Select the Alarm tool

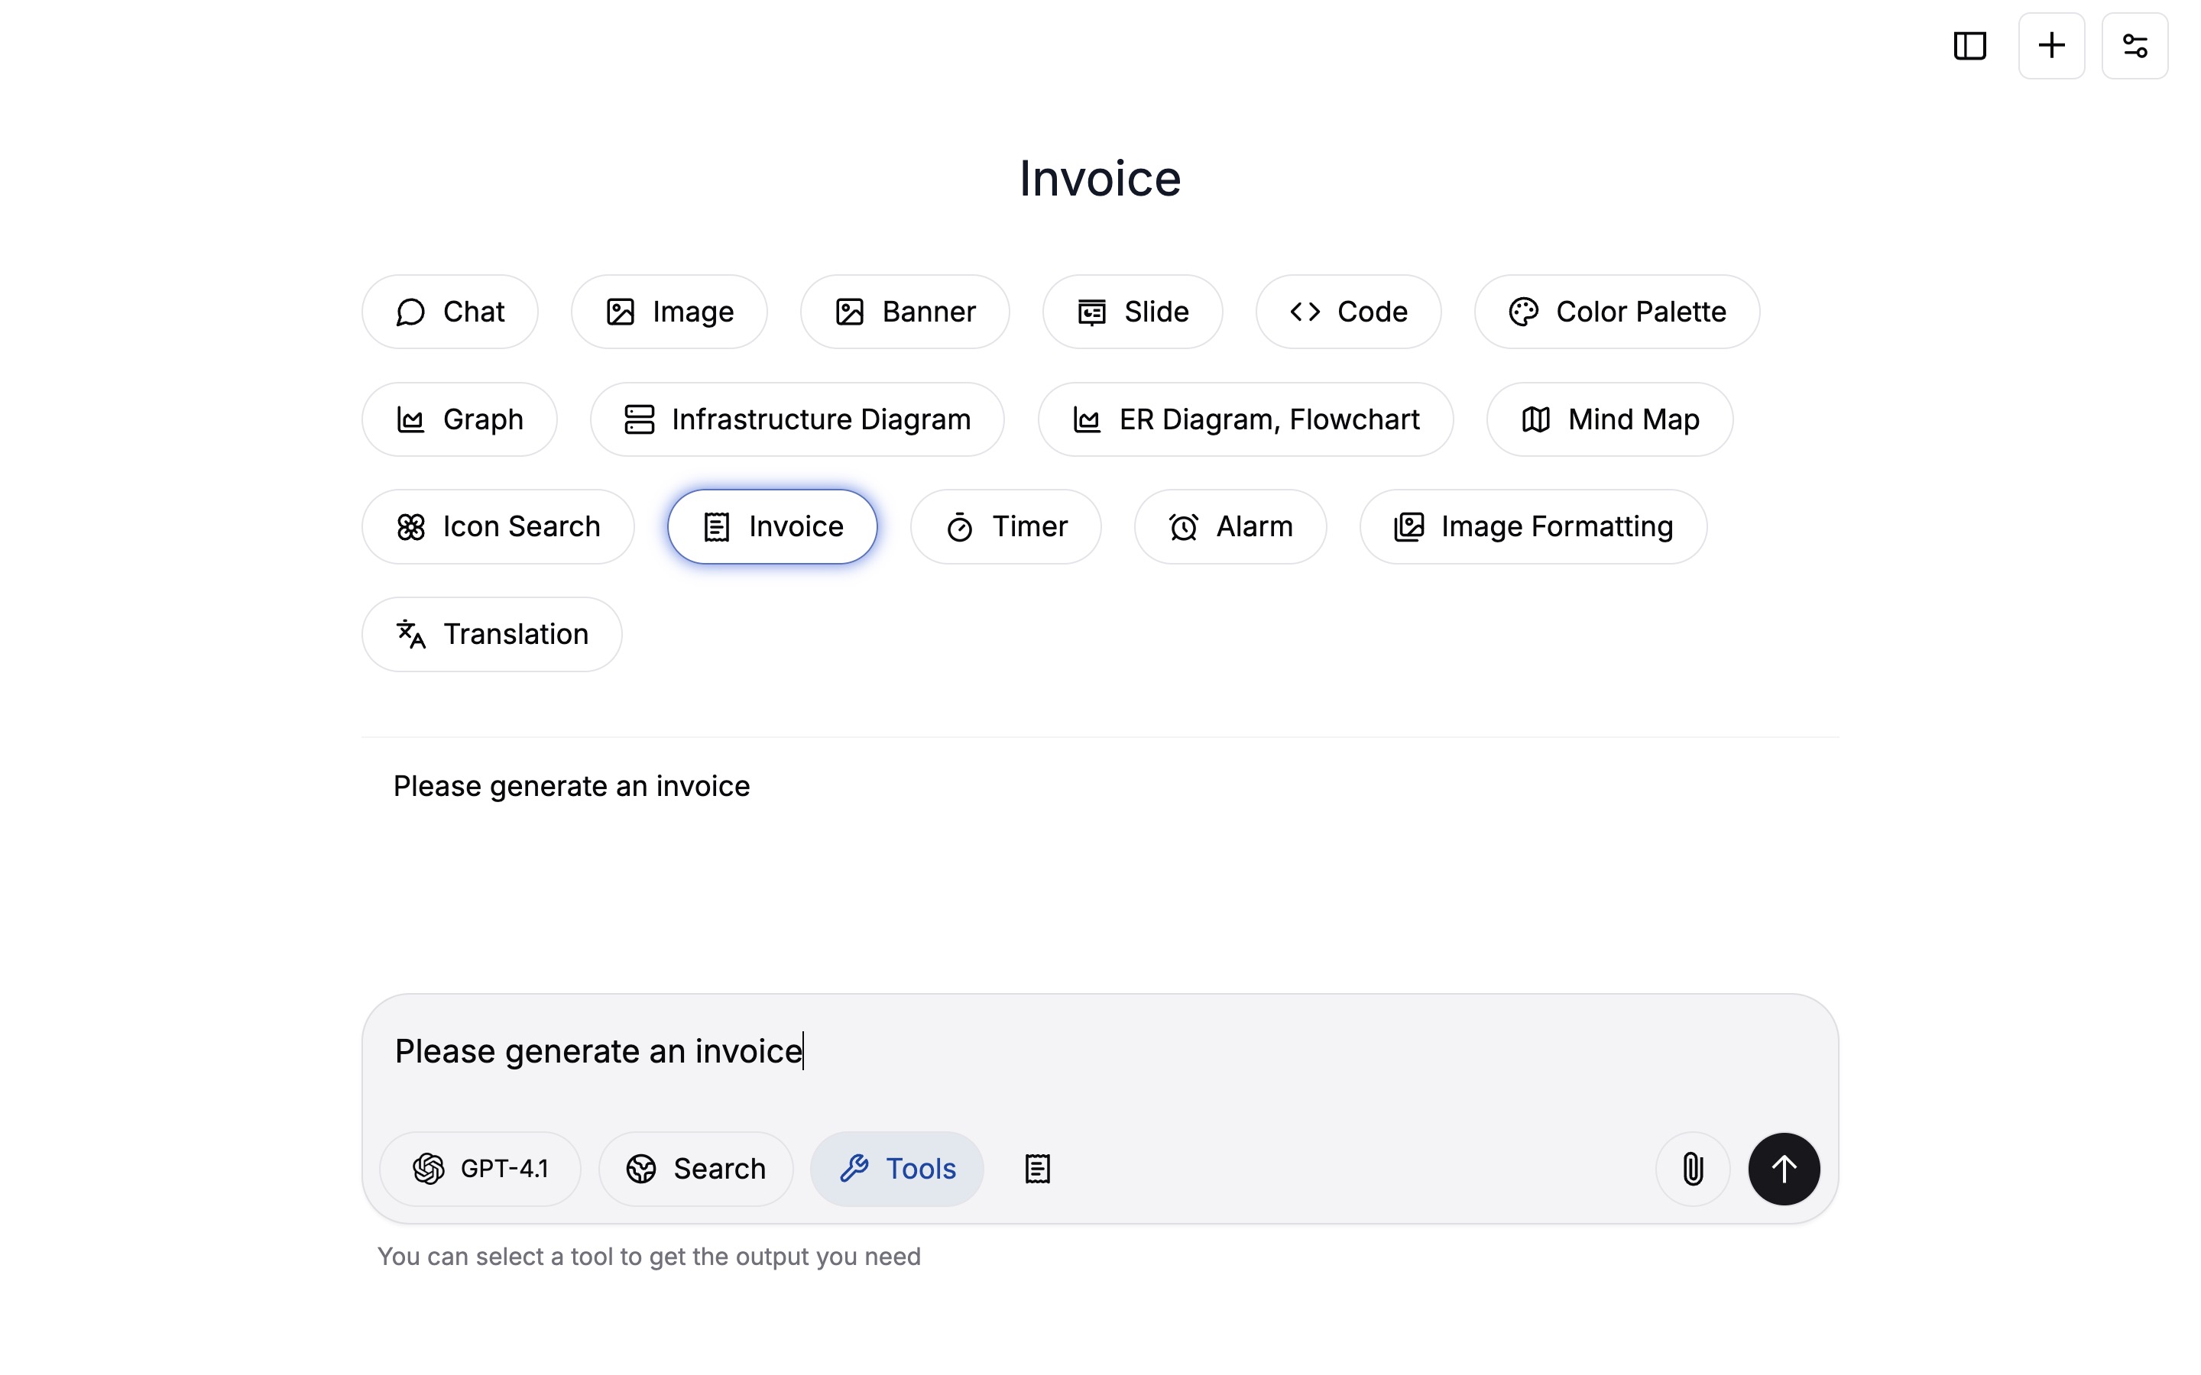click(1230, 526)
